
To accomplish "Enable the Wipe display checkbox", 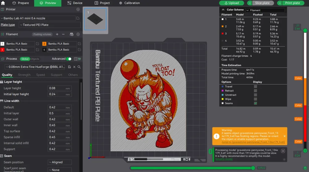I will pyautogui.click(x=256, y=99).
